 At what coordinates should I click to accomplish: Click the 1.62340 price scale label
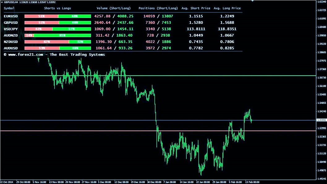[x=322, y=2]
